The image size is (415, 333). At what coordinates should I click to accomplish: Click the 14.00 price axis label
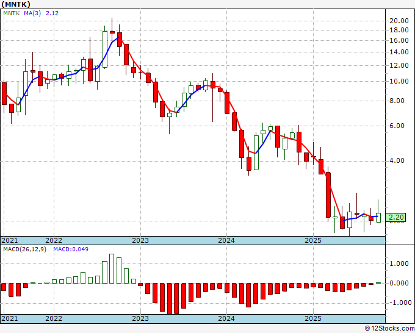coord(399,52)
